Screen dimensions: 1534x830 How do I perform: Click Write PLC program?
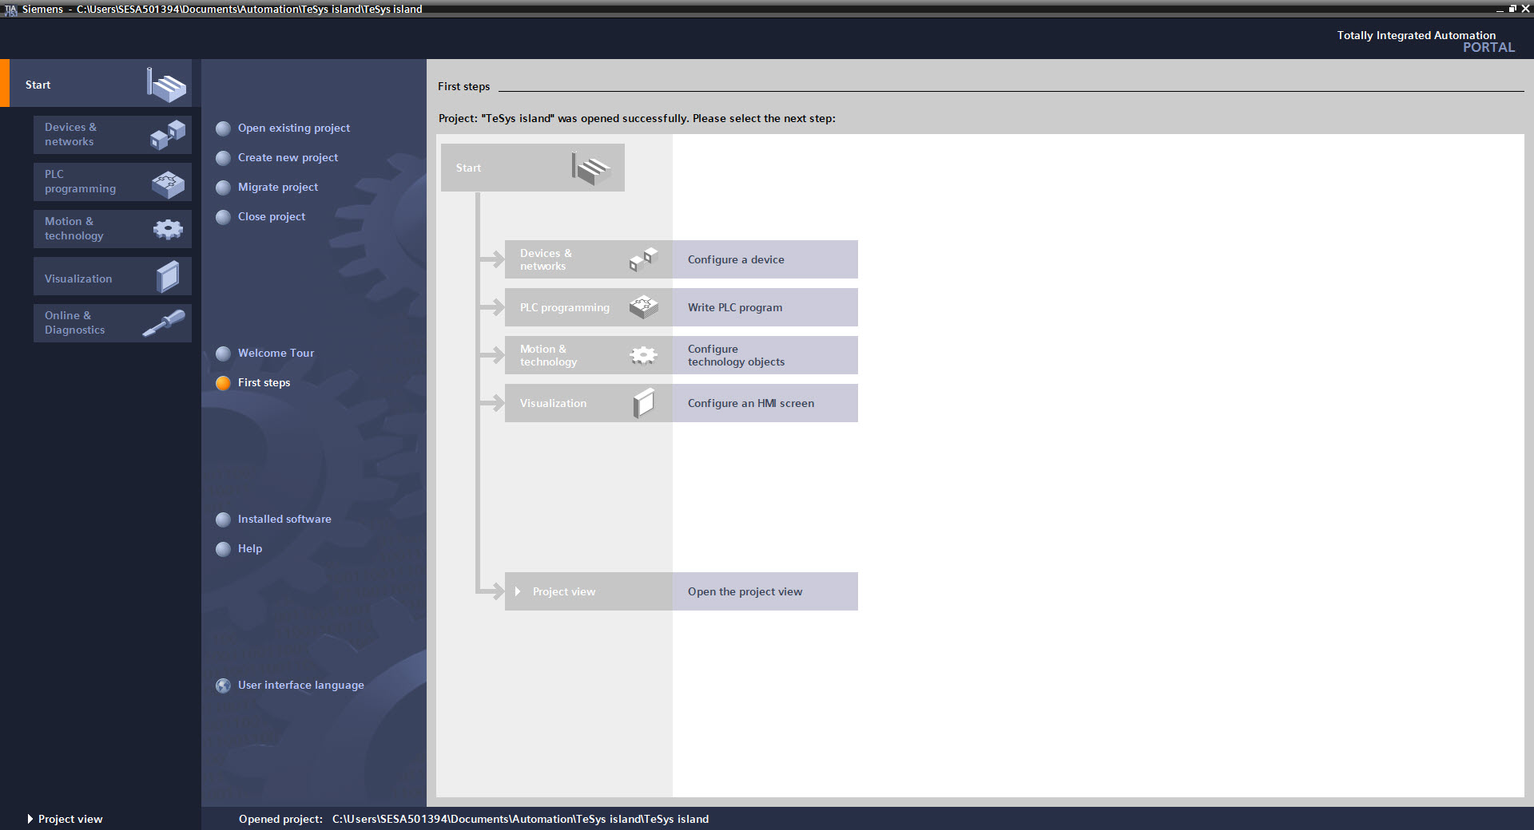(765, 307)
